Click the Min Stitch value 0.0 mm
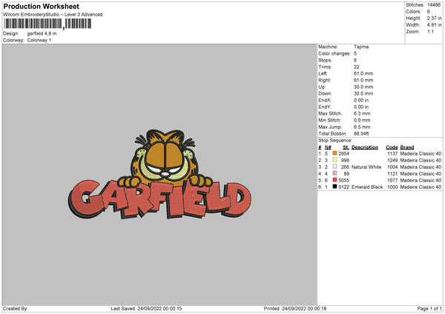445x314 pixels. (x=362, y=120)
